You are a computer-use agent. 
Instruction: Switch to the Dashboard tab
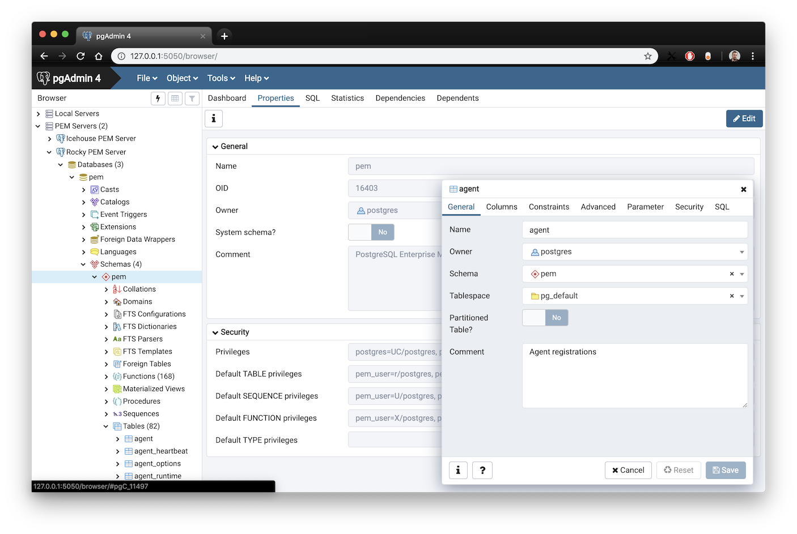click(x=227, y=98)
